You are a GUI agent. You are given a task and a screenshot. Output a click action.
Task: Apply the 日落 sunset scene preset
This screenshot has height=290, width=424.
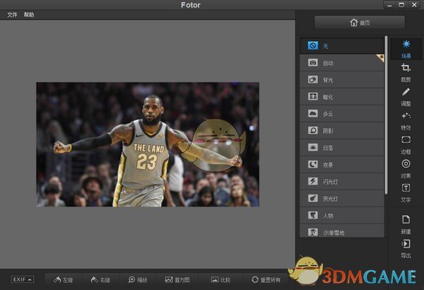click(x=342, y=148)
